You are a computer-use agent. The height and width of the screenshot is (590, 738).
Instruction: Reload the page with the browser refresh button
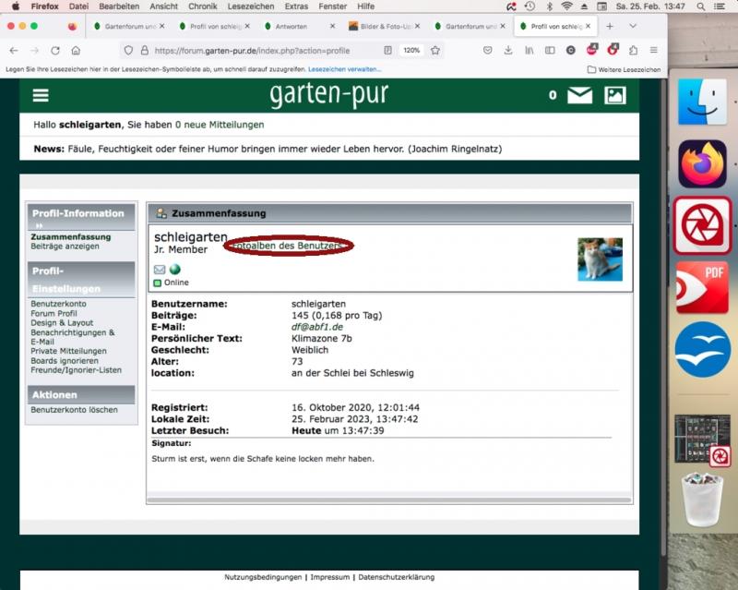tap(55, 51)
